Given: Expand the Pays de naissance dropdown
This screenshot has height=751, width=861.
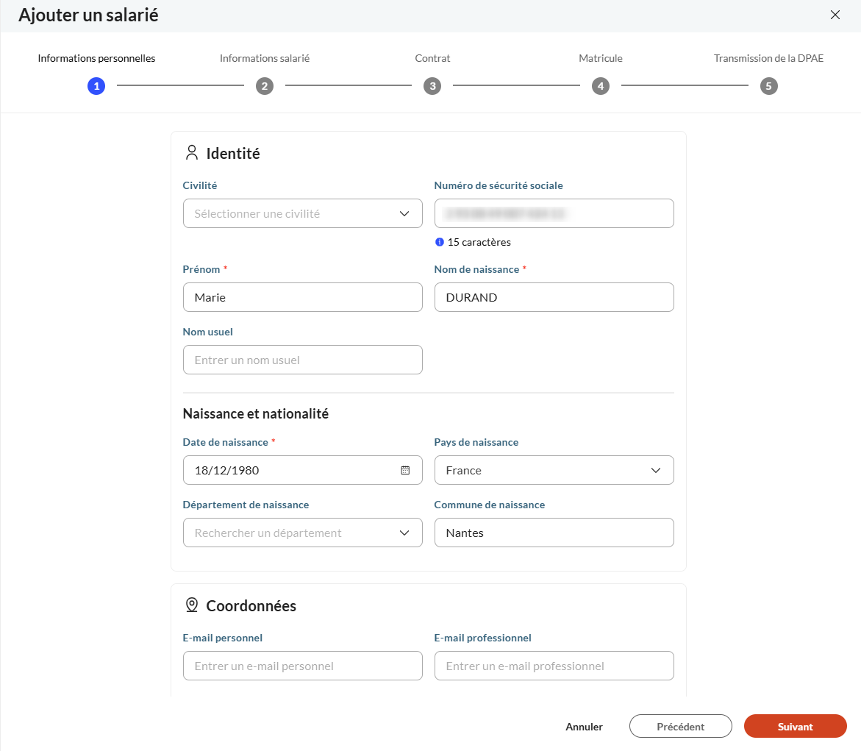Looking at the screenshot, I should pos(554,471).
